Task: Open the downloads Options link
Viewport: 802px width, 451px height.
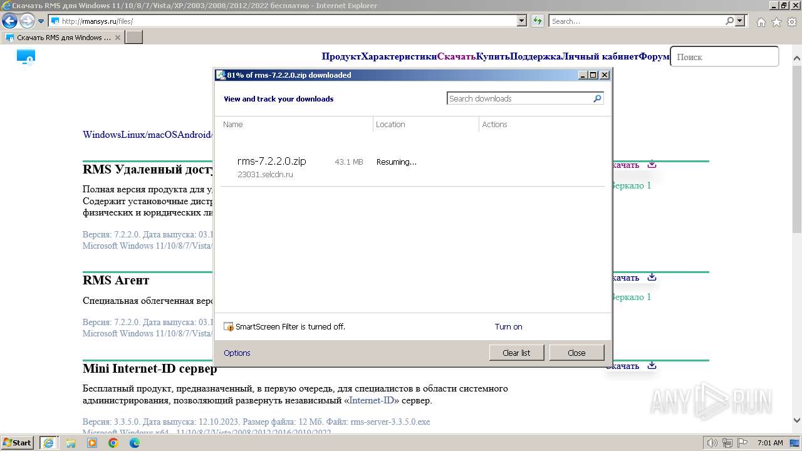Action: 237,353
